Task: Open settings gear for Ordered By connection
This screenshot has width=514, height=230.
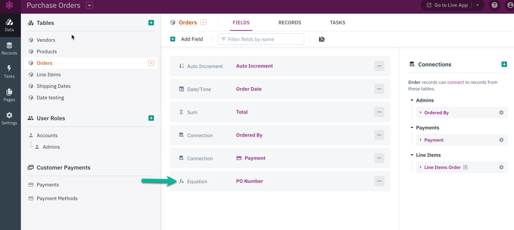Action: click(501, 112)
